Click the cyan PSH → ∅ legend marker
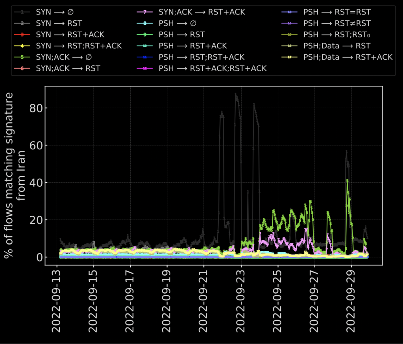 point(145,23)
